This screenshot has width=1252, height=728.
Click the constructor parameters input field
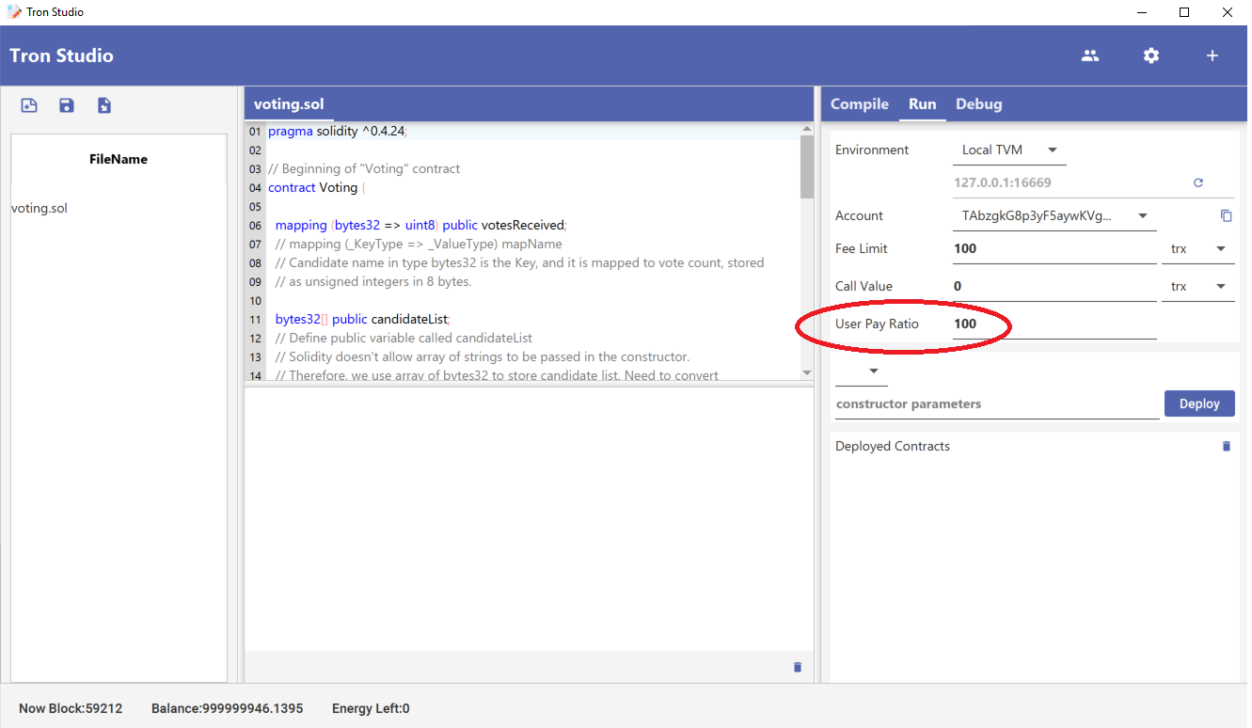click(x=997, y=404)
